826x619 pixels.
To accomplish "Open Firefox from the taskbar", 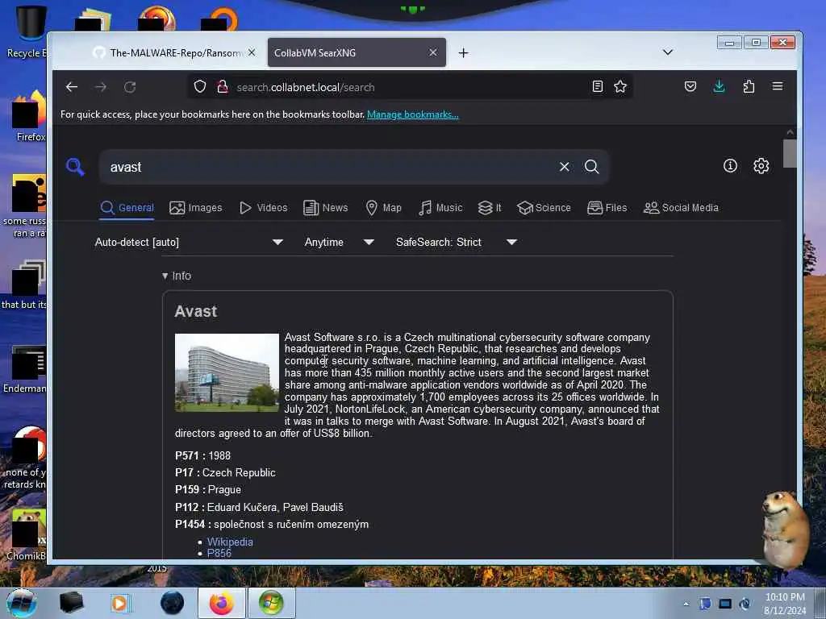I will (221, 603).
